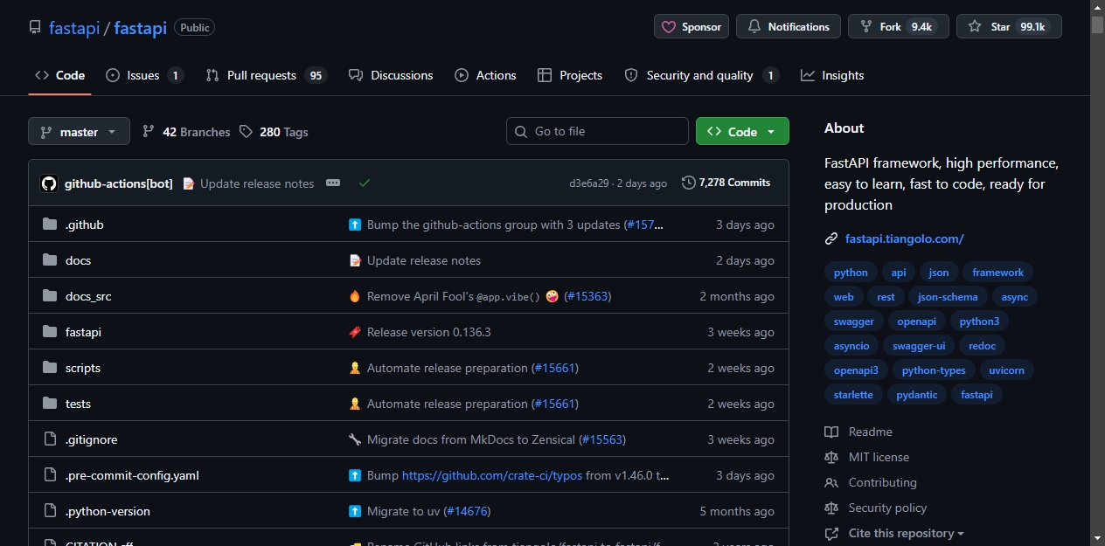Click the link icon beside fastapi.tiangolo.com
Image resolution: width=1105 pixels, height=546 pixels.
(x=831, y=238)
